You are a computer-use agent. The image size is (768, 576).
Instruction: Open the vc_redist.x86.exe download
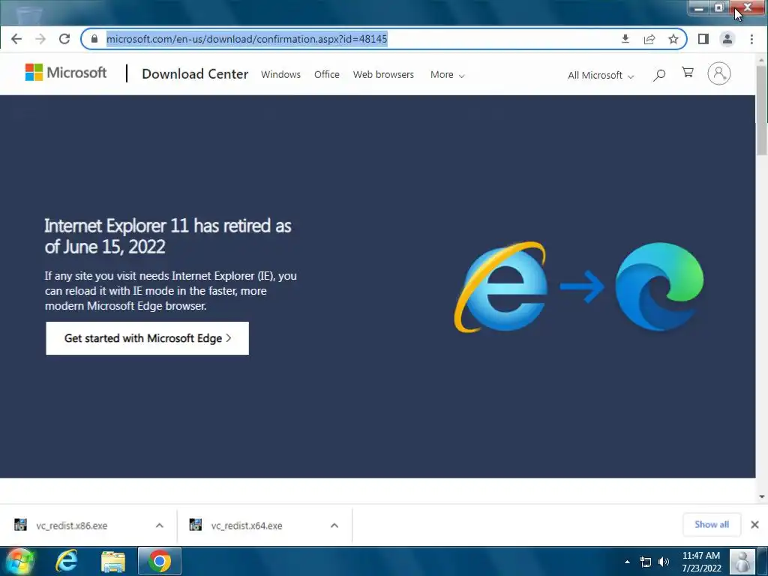coord(71,526)
